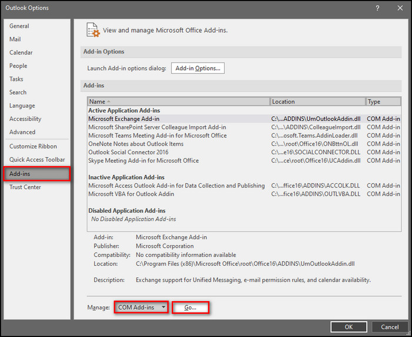Click the Go... button
Image resolution: width=412 pixels, height=337 pixels.
(x=191, y=308)
